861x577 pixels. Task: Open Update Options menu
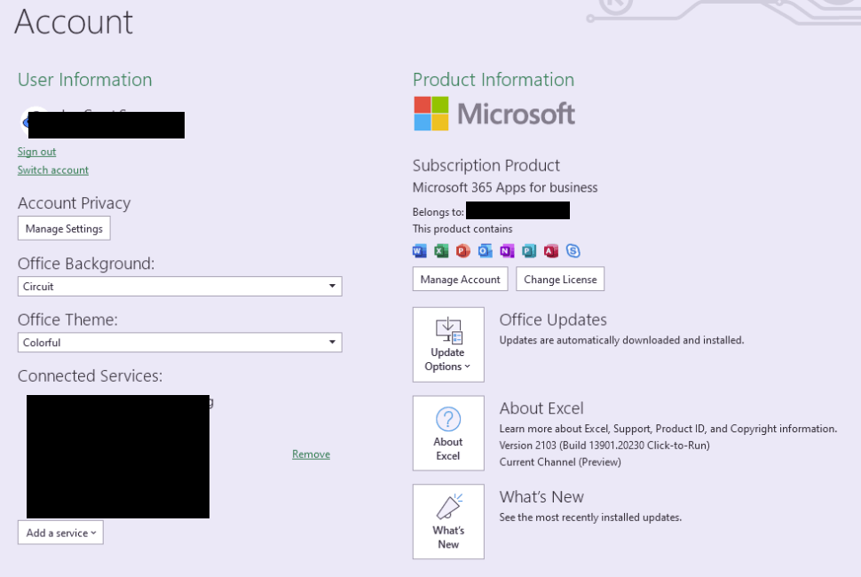[448, 344]
